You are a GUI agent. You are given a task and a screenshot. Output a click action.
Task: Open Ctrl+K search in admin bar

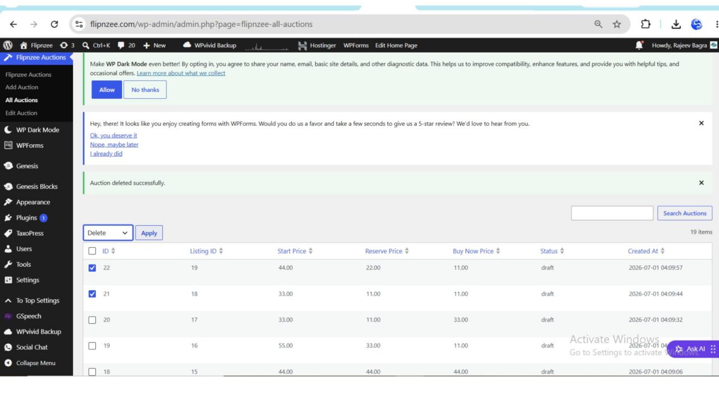click(x=96, y=45)
